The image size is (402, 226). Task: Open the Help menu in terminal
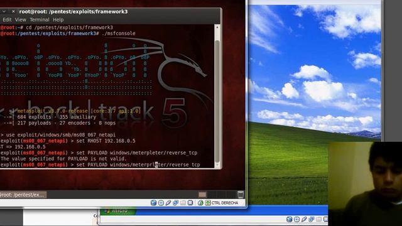coord(58,19)
